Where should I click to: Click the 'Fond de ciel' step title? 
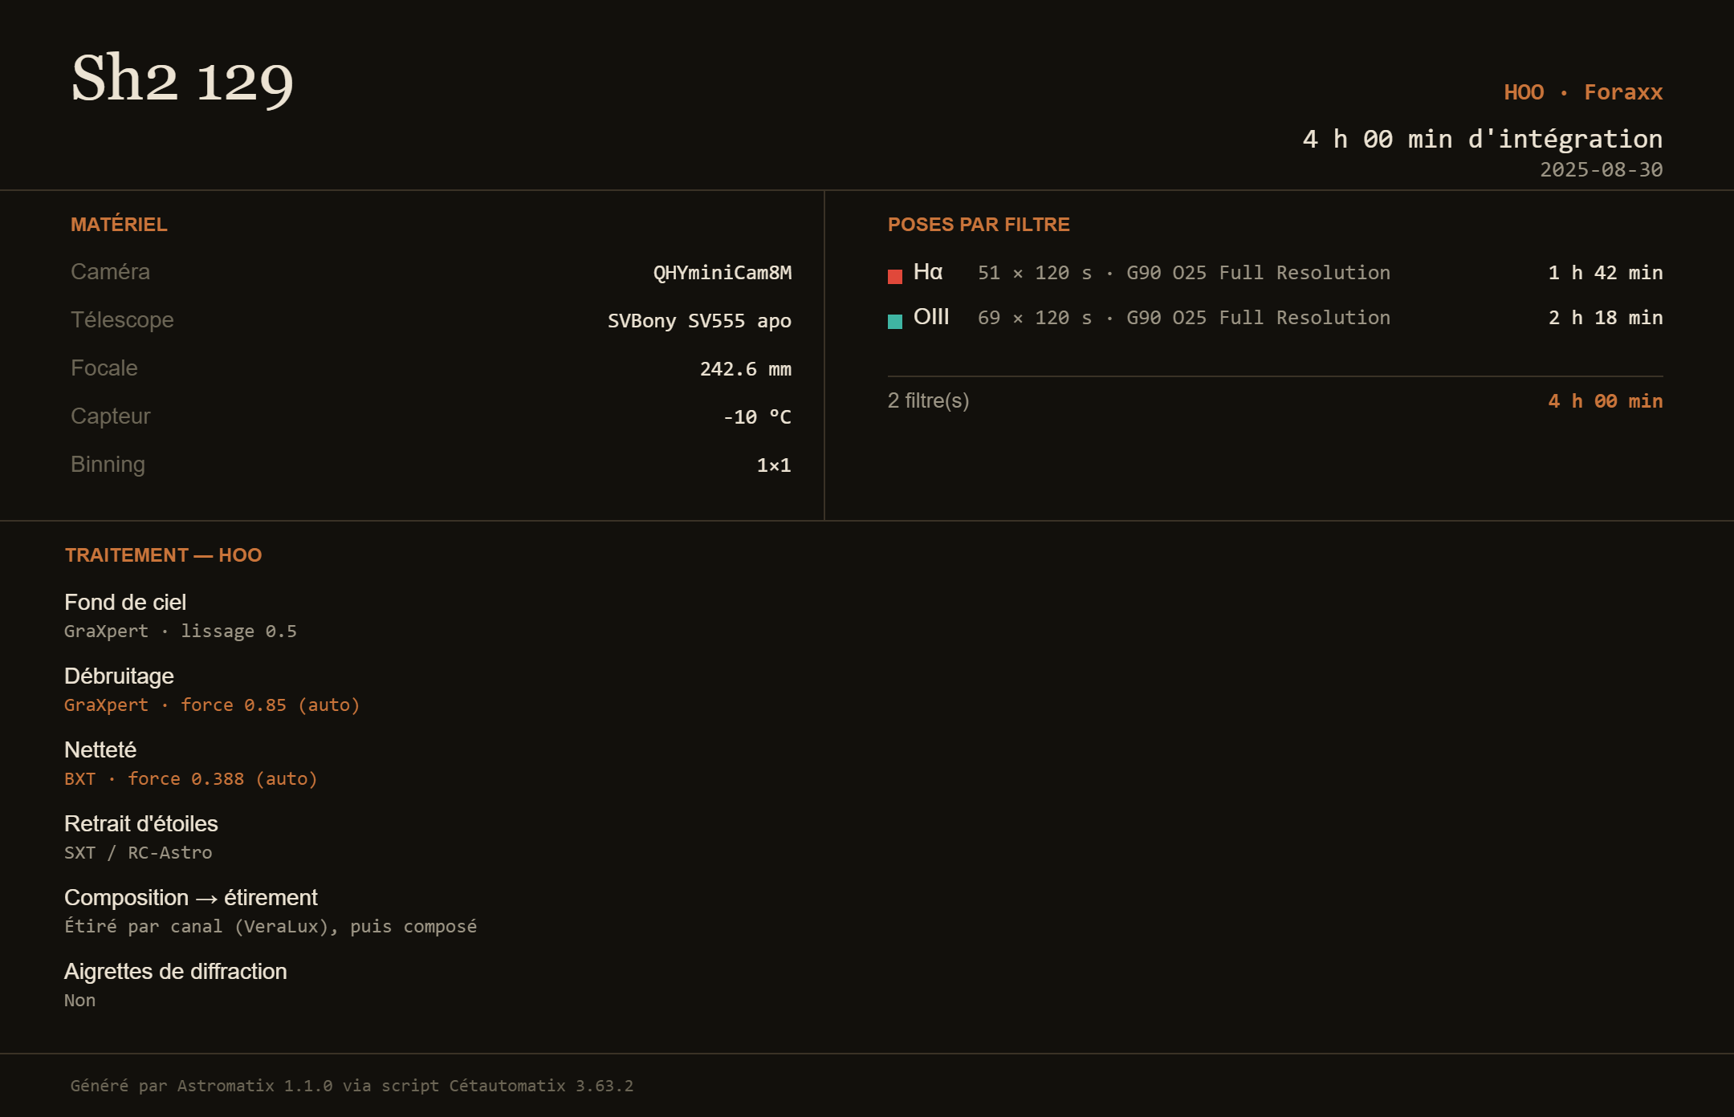(125, 603)
